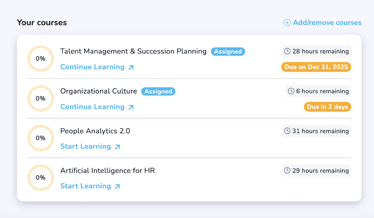Open the People Analytics 2.0 course title
The height and width of the screenshot is (218, 374).
pyautogui.click(x=95, y=131)
